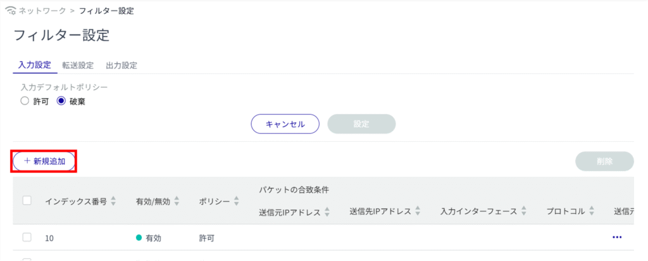Viewport: 648px width, 261px height.
Task: Select the 許可 radio button
Action: [x=24, y=101]
